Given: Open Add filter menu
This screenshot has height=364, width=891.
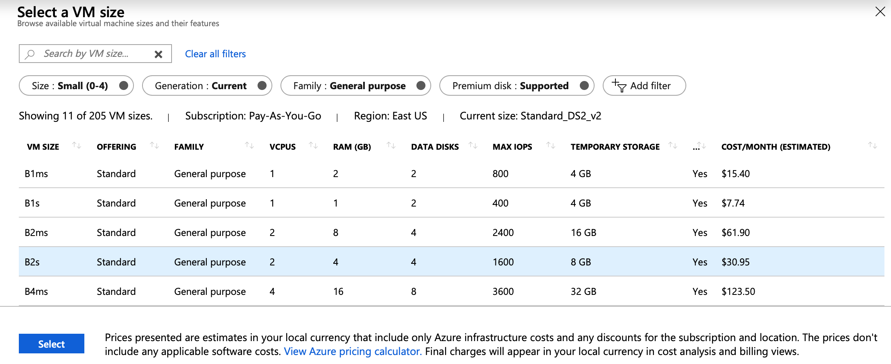Looking at the screenshot, I should point(644,86).
